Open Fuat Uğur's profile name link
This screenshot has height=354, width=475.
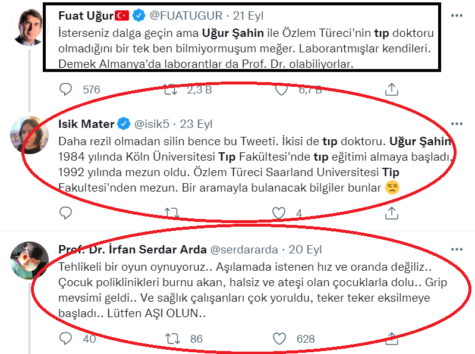[82, 14]
